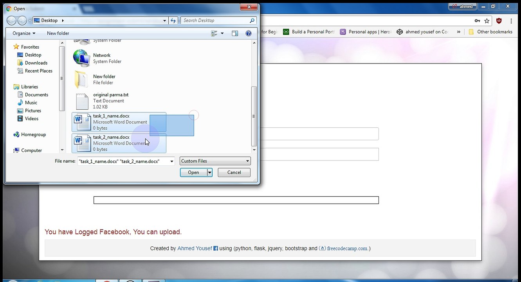Open Documents library
This screenshot has height=282, width=521.
(36, 95)
